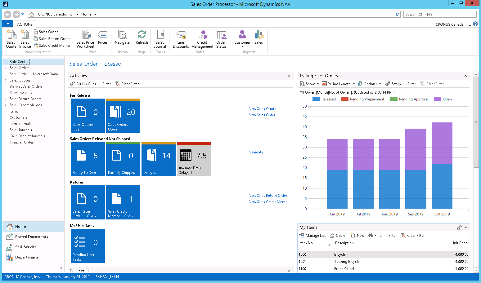Click the Navigate link in Activities

pos(256,152)
